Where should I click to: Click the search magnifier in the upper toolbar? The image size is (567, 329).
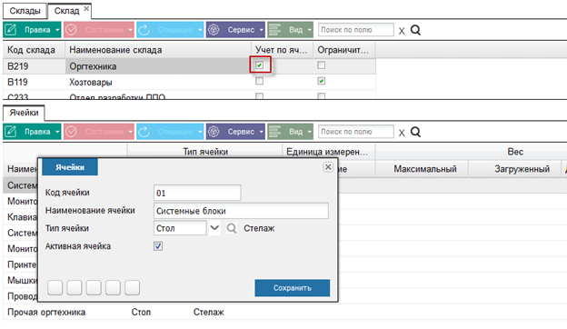coord(416,30)
